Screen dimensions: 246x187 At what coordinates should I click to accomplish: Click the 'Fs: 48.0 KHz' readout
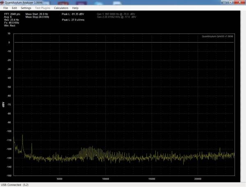(11, 23)
